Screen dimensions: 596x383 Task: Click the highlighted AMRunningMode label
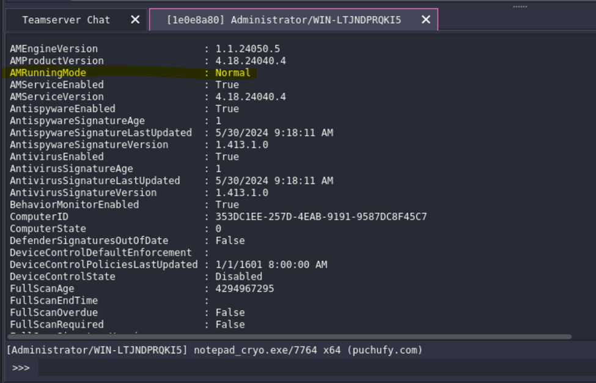pos(48,73)
